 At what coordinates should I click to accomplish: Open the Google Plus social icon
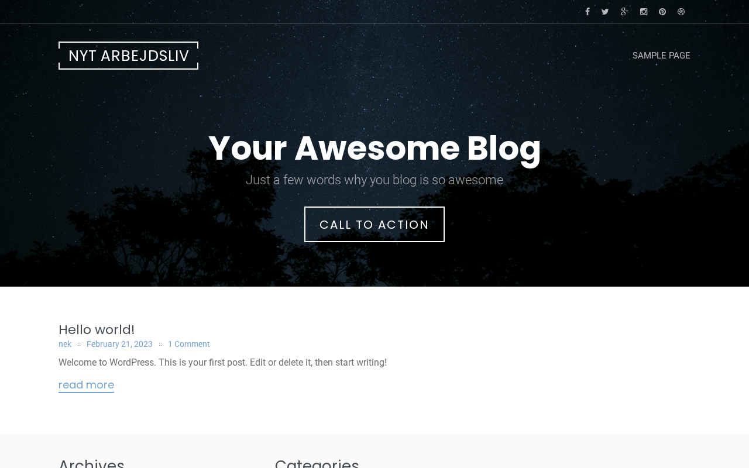coord(624,12)
